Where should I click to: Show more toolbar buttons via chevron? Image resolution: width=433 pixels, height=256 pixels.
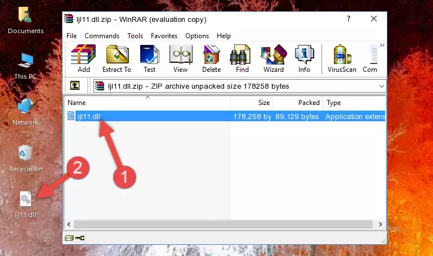382,45
